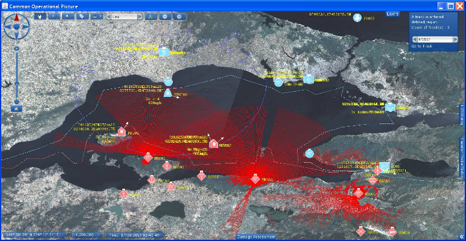Viewport: 466px width, 241px height.
Task: Click the orange home view button below the zoom slider
Action: click(x=17, y=109)
